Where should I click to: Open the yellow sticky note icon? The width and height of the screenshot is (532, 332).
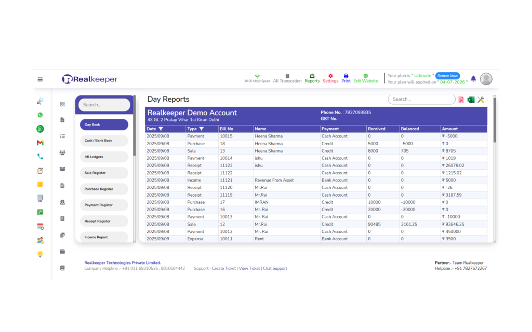[40, 184]
